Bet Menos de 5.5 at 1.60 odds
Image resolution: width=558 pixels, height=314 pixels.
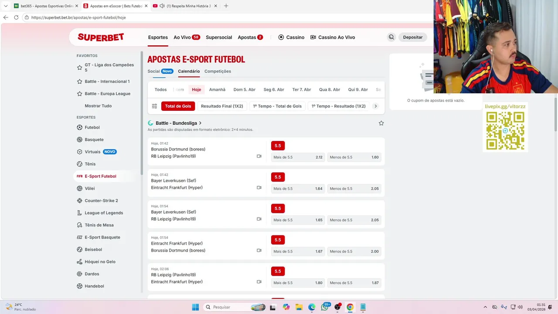[x=354, y=157]
